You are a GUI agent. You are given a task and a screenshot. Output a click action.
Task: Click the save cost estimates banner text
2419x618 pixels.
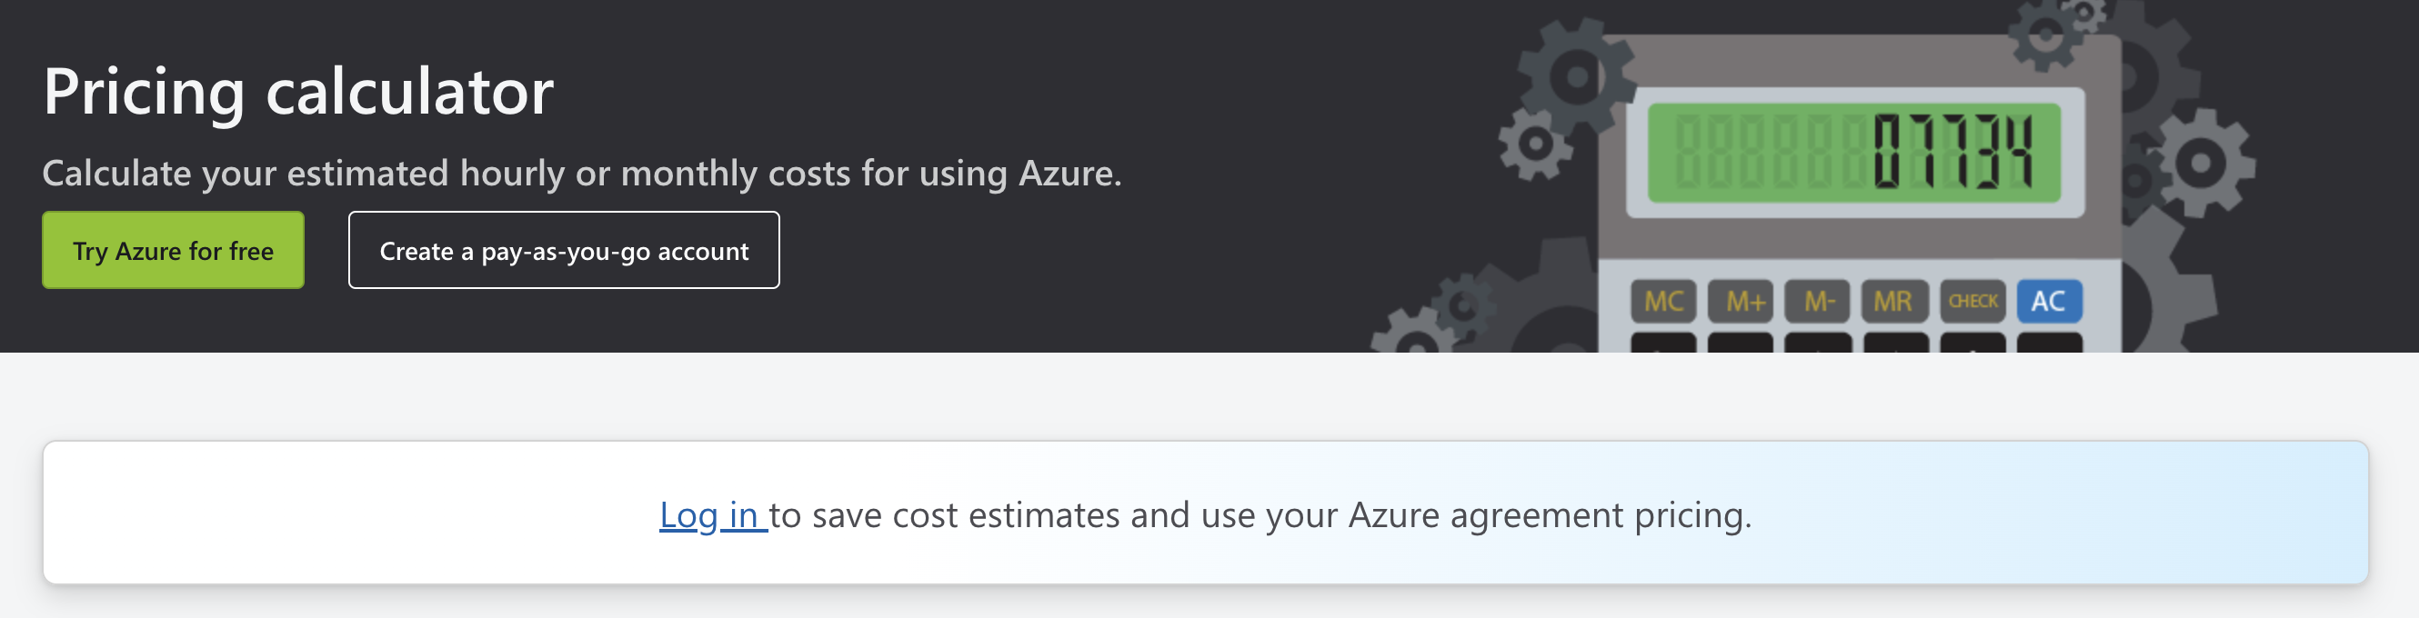coord(1260,514)
